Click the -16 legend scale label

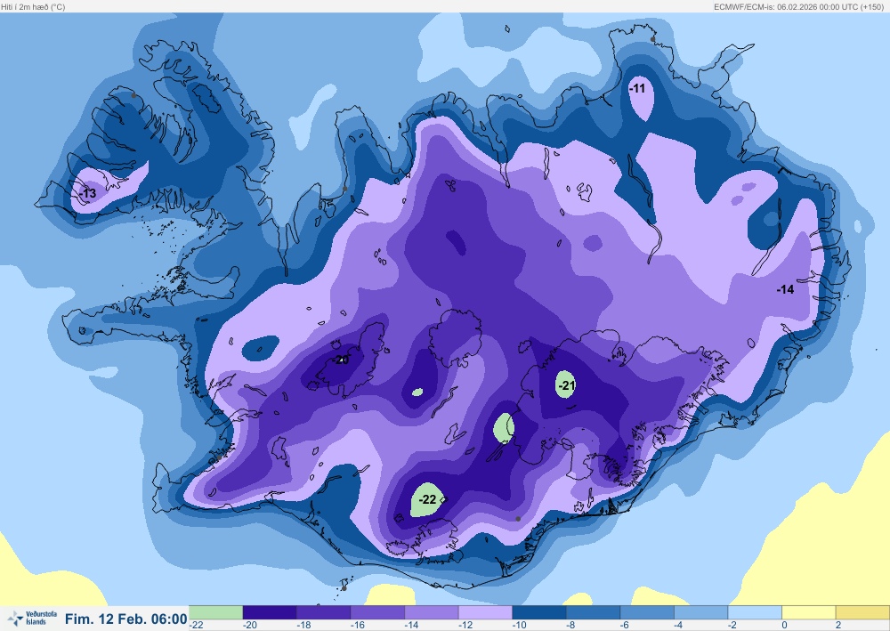tap(357, 626)
